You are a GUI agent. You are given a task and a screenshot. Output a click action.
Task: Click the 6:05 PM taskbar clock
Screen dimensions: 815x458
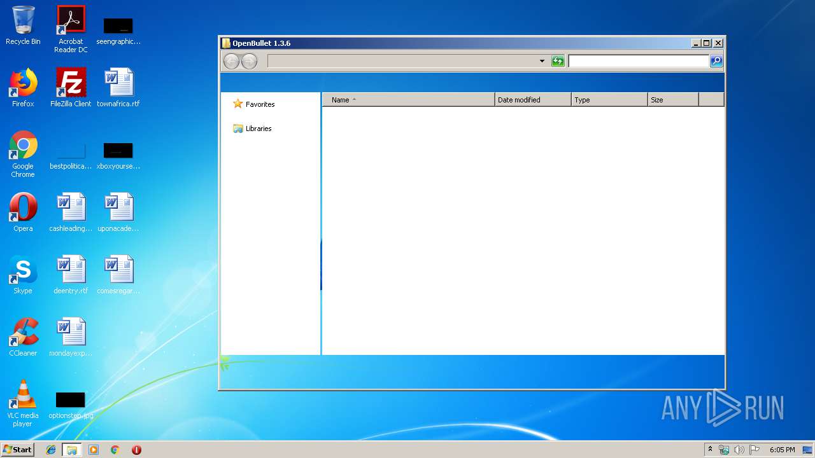click(782, 450)
